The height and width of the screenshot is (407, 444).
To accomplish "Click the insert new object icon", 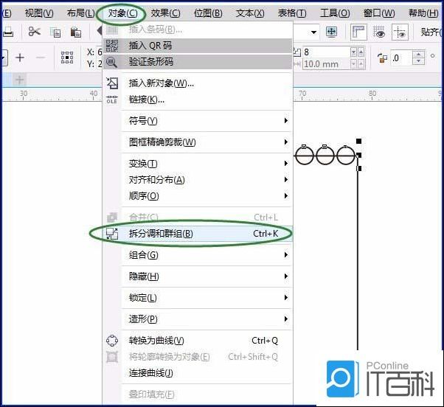I will 112,83.
